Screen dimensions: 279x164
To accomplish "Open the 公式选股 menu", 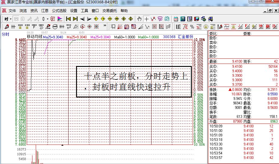I will [x=59, y=10].
